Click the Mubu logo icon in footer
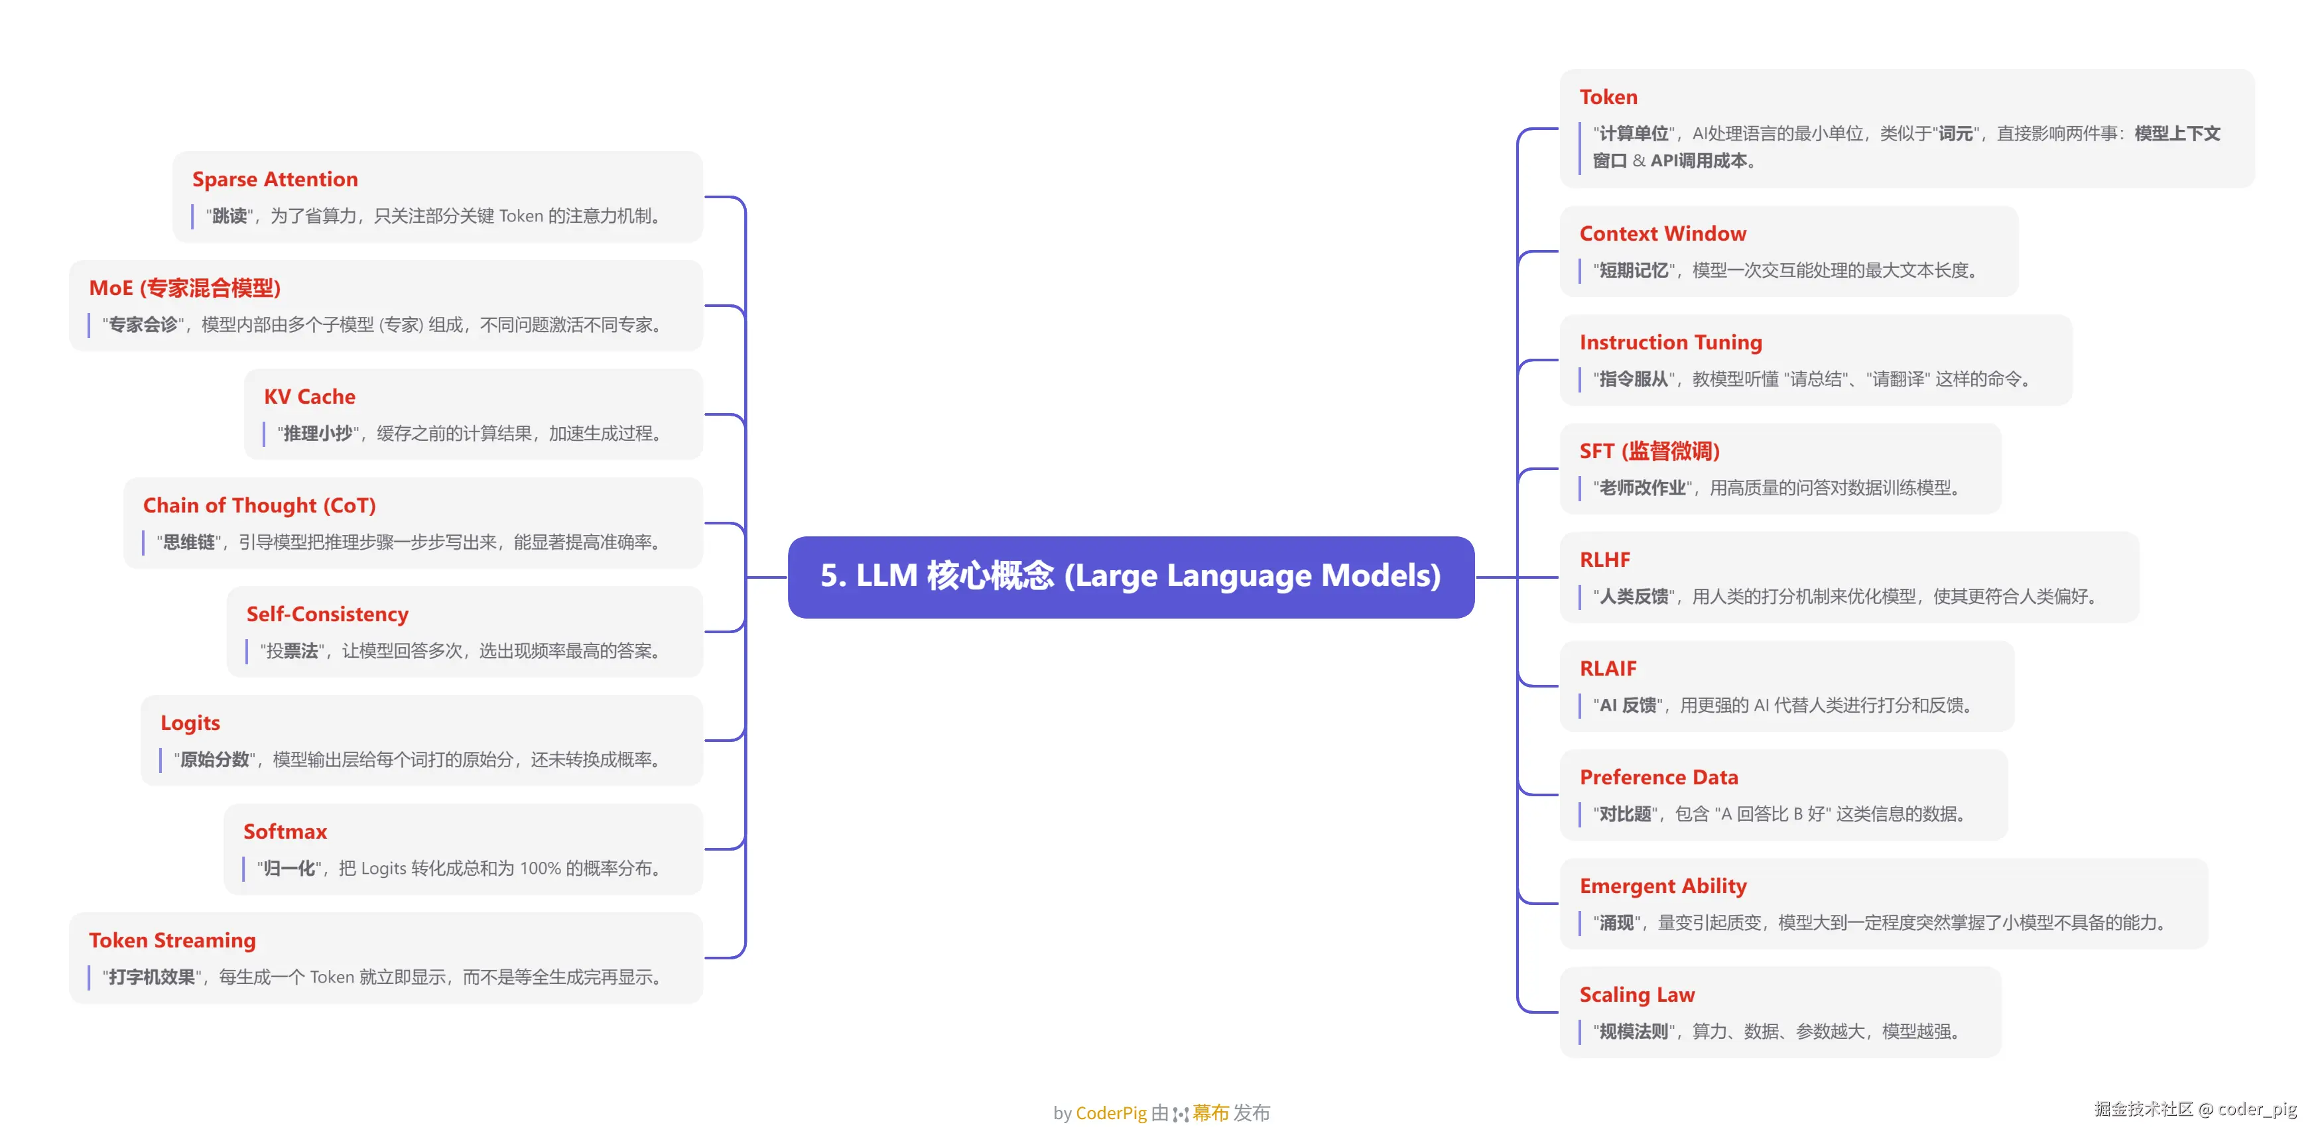This screenshot has height=1147, width=2324. click(1180, 1115)
